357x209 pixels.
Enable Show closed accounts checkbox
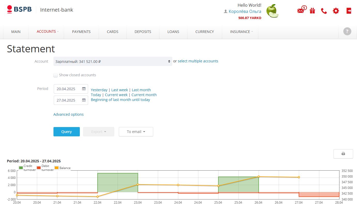tap(56, 75)
